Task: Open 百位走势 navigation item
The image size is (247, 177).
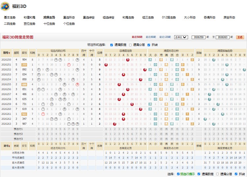Action: click(x=29, y=24)
